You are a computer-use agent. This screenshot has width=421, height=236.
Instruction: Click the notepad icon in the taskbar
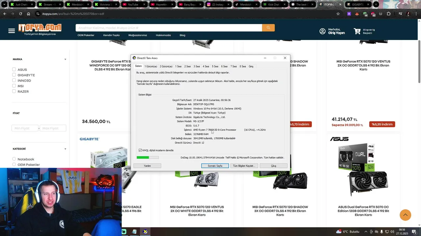tap(134, 232)
